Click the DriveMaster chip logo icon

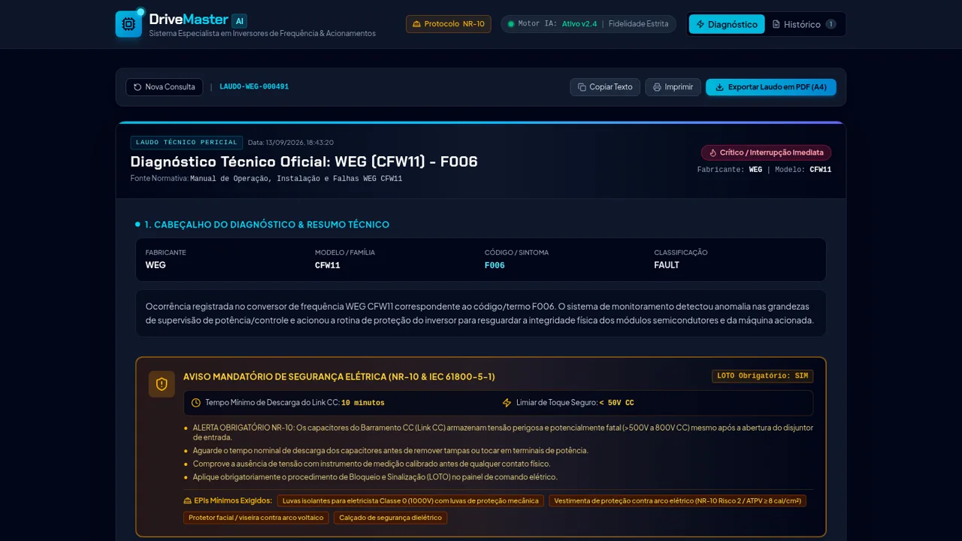[129, 24]
